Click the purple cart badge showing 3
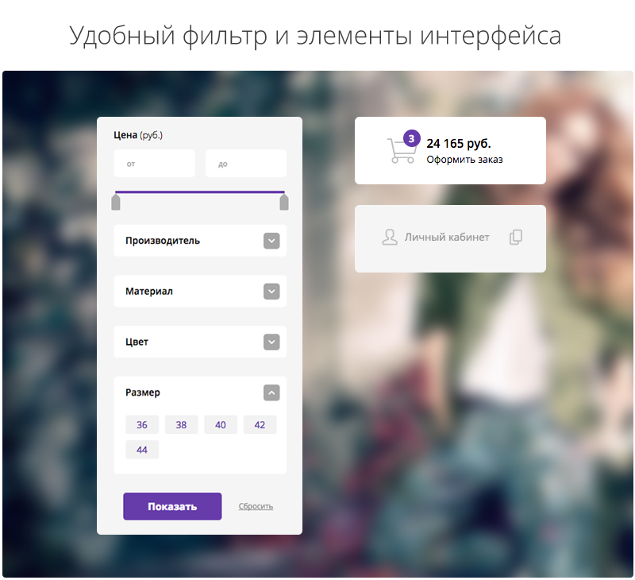Screen dimensions: 635x580 (x=411, y=138)
